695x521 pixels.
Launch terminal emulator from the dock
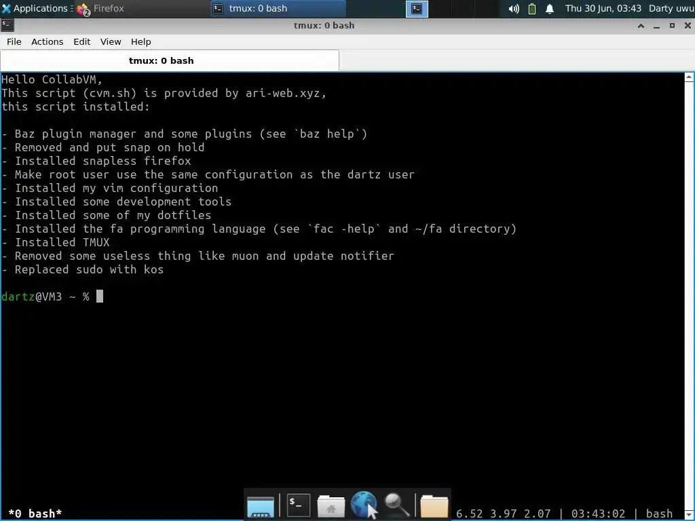[x=299, y=505]
